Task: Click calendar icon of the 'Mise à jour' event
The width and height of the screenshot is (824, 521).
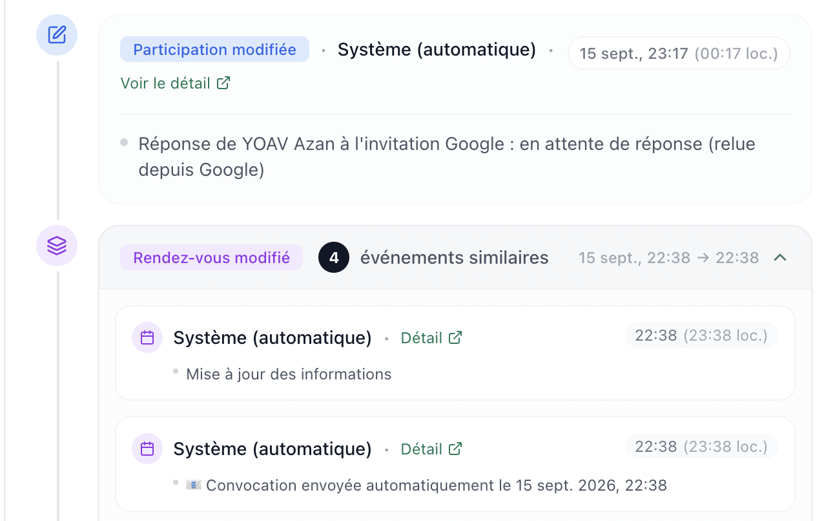Action: [147, 337]
